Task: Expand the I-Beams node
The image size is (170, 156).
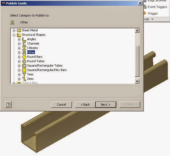Action: point(19,48)
